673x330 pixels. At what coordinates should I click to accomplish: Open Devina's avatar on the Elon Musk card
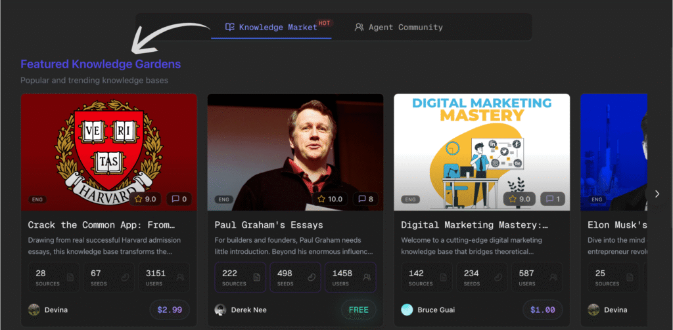coord(593,310)
